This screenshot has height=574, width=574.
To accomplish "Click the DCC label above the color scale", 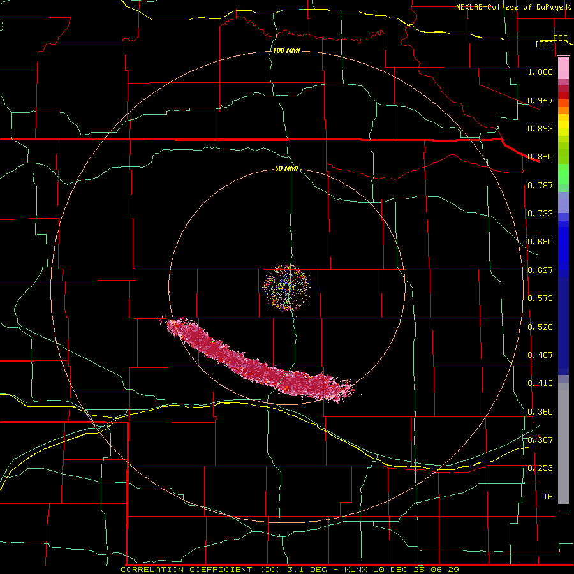I will click(x=561, y=38).
